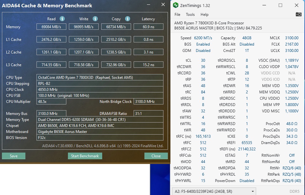Select Memory Latency value 60.9 ns

coord(149,27)
